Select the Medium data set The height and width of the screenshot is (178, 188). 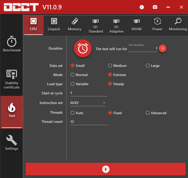click(117, 66)
